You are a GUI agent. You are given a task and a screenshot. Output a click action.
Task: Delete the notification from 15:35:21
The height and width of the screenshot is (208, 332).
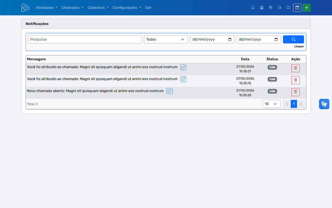[295, 68]
